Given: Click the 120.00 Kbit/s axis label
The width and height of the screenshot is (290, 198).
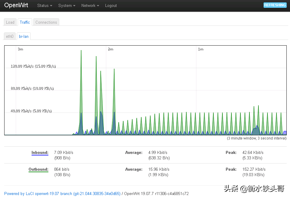Looking at the screenshot, I should click(33, 66).
